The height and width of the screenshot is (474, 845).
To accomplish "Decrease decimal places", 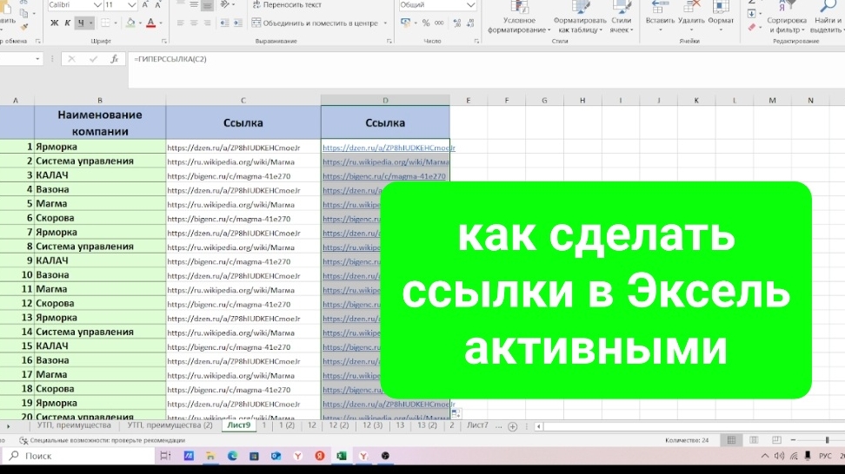I will (470, 23).
